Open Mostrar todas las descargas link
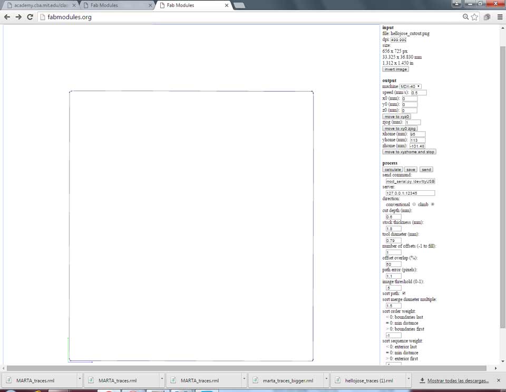Viewport: 506px width, 392px height. pos(458,381)
